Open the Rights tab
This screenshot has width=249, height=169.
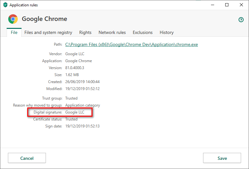pos(85,32)
